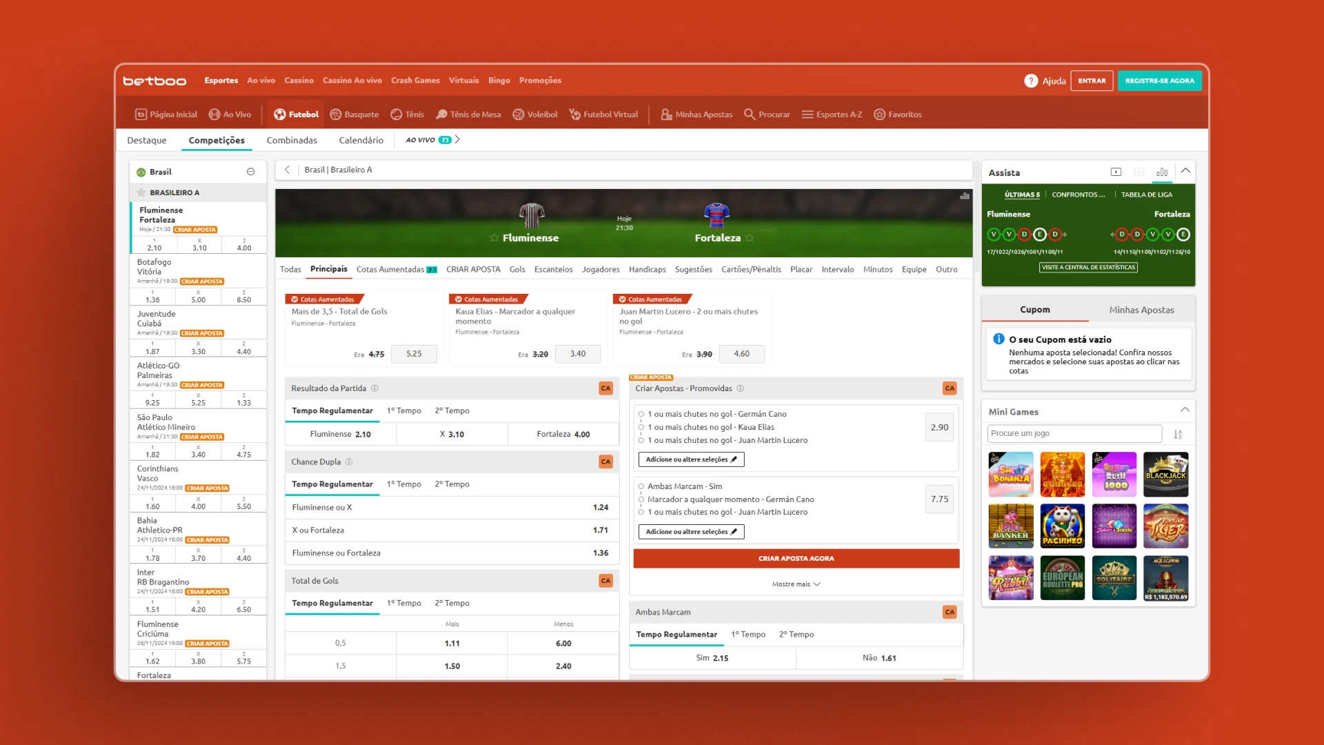1324x745 pixels.
Task: Click the statistics bar chart icon in Assista
Action: pyautogui.click(x=1162, y=172)
